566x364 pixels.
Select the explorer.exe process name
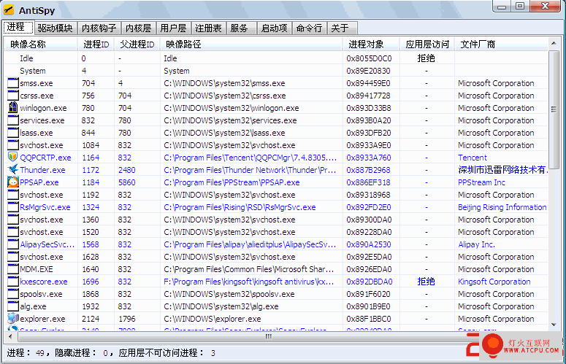42,319
